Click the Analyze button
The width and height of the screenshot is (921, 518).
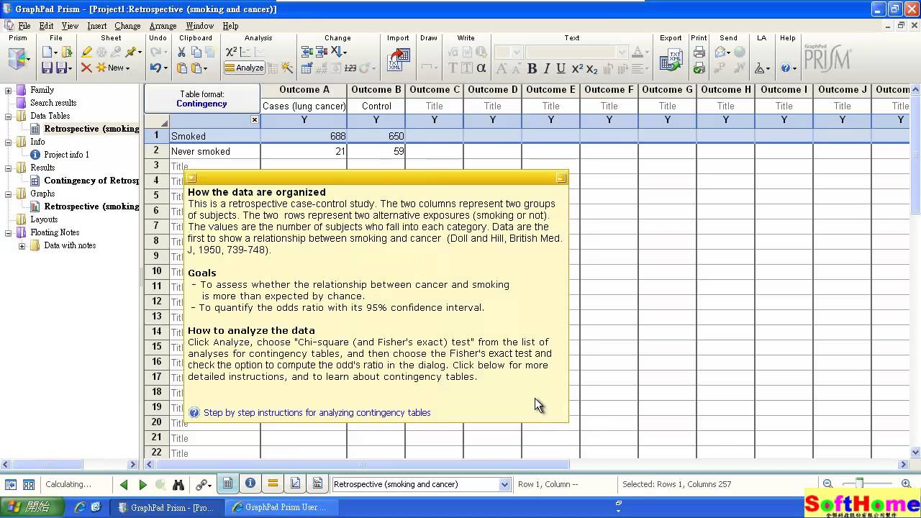click(x=244, y=68)
